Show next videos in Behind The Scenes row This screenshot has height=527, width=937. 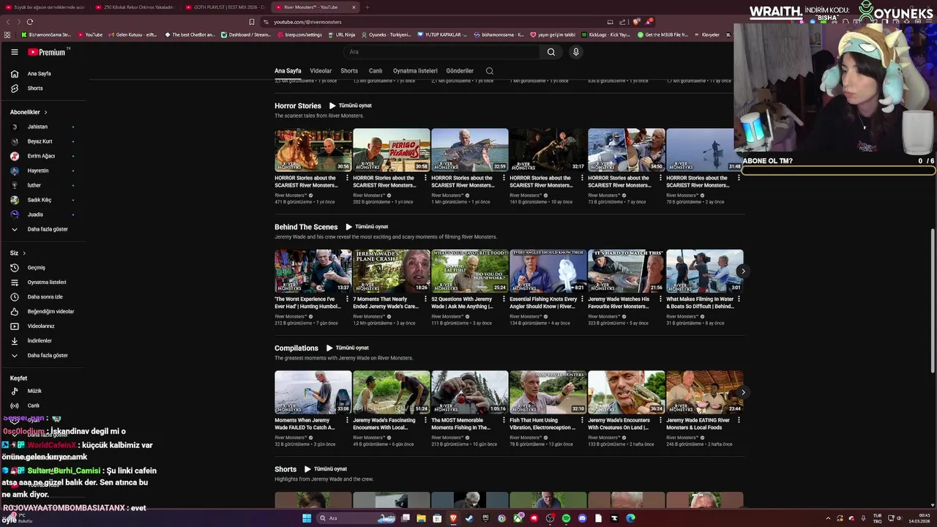tap(742, 271)
